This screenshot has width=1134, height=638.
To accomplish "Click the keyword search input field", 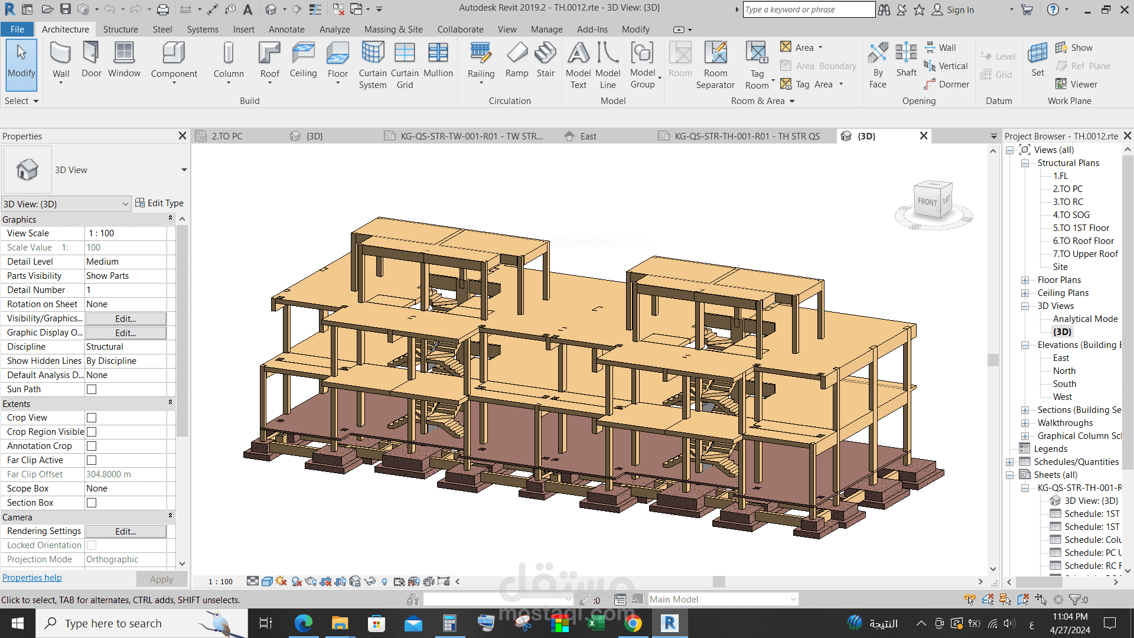I will click(809, 9).
